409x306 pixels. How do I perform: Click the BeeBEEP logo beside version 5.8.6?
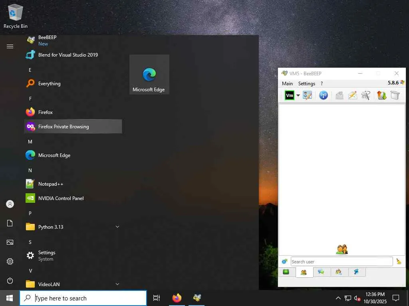tap(402, 82)
